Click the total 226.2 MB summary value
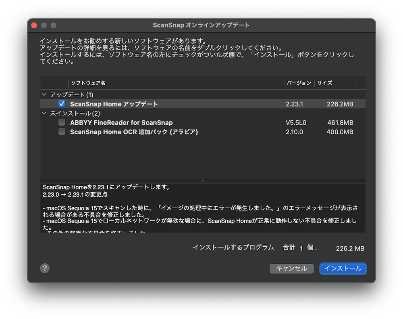Screen dimensions: 403x319 point(350,248)
